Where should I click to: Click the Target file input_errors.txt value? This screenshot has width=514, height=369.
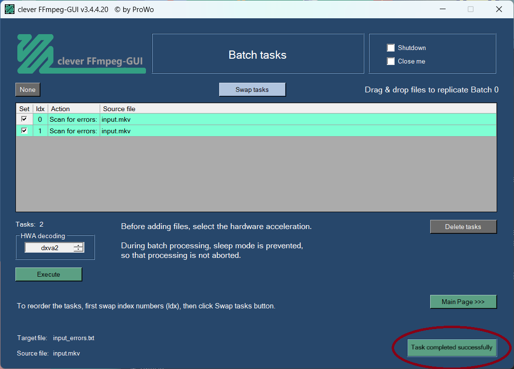point(73,338)
